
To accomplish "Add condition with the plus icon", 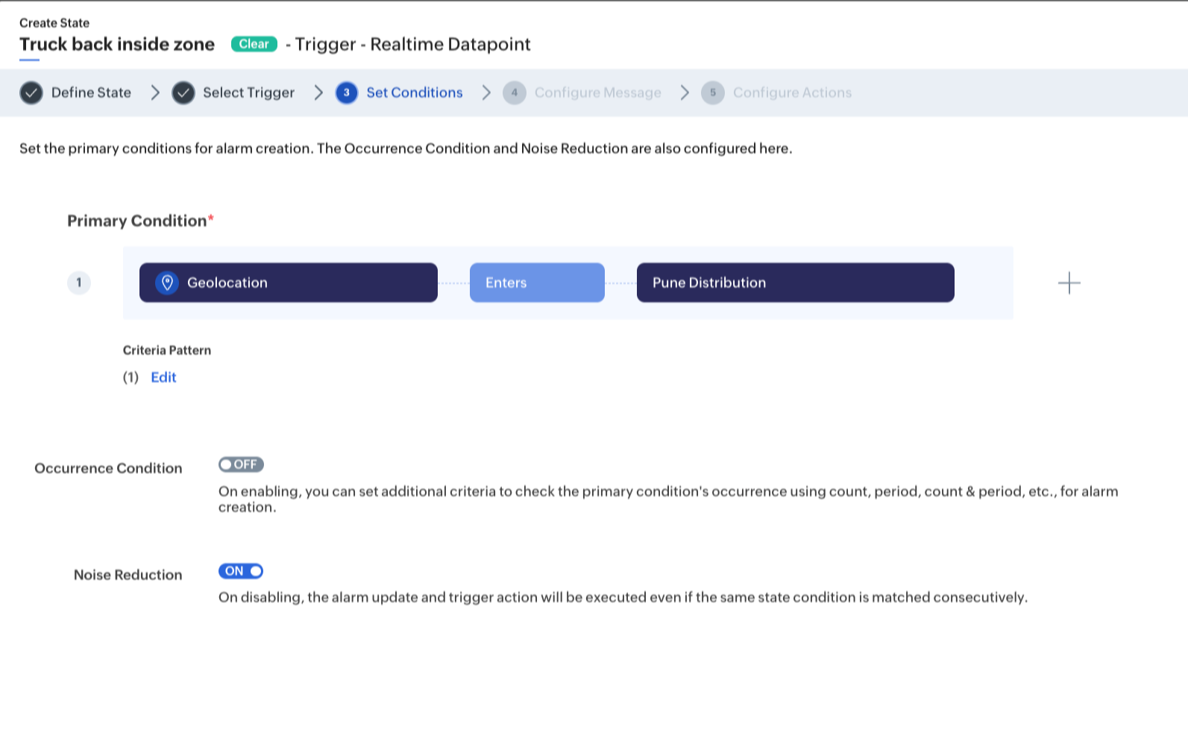I will (1069, 283).
